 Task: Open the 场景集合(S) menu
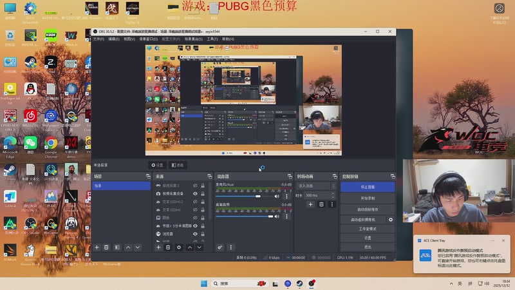[x=194, y=39]
